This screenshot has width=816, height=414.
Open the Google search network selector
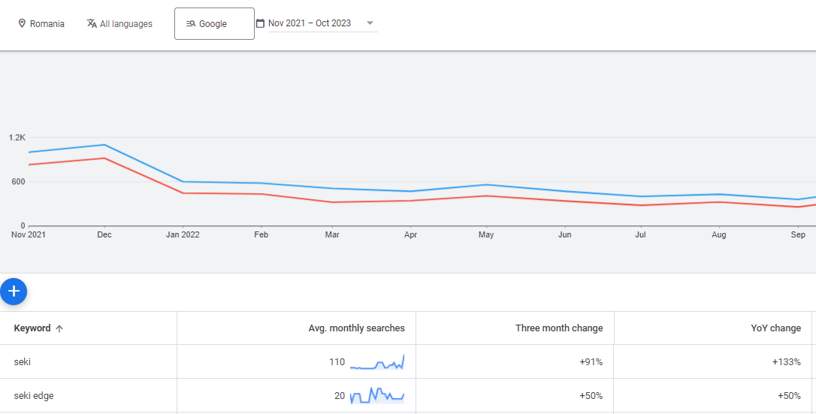point(213,24)
